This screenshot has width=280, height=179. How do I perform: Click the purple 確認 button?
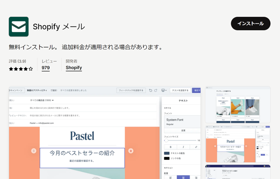click(197, 90)
